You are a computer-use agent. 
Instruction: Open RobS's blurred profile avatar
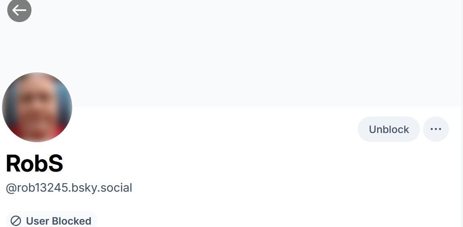pyautogui.click(x=37, y=107)
